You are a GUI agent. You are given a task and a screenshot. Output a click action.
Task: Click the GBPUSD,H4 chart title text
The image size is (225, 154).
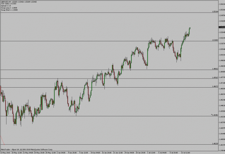point(19,2)
